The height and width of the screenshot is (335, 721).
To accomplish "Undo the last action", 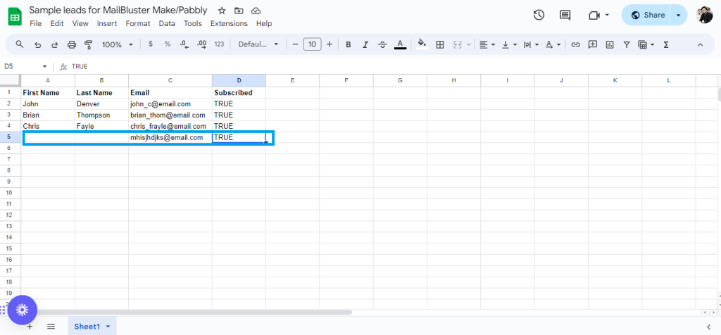I will coord(38,44).
